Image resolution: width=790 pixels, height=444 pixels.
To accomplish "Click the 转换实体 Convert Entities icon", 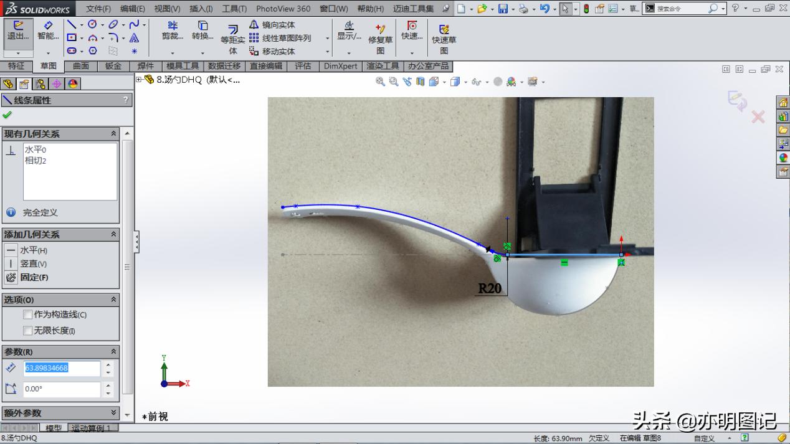I will click(x=202, y=34).
